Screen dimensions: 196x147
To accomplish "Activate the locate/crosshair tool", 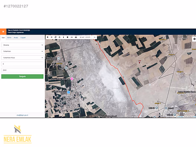I will pos(59,37).
